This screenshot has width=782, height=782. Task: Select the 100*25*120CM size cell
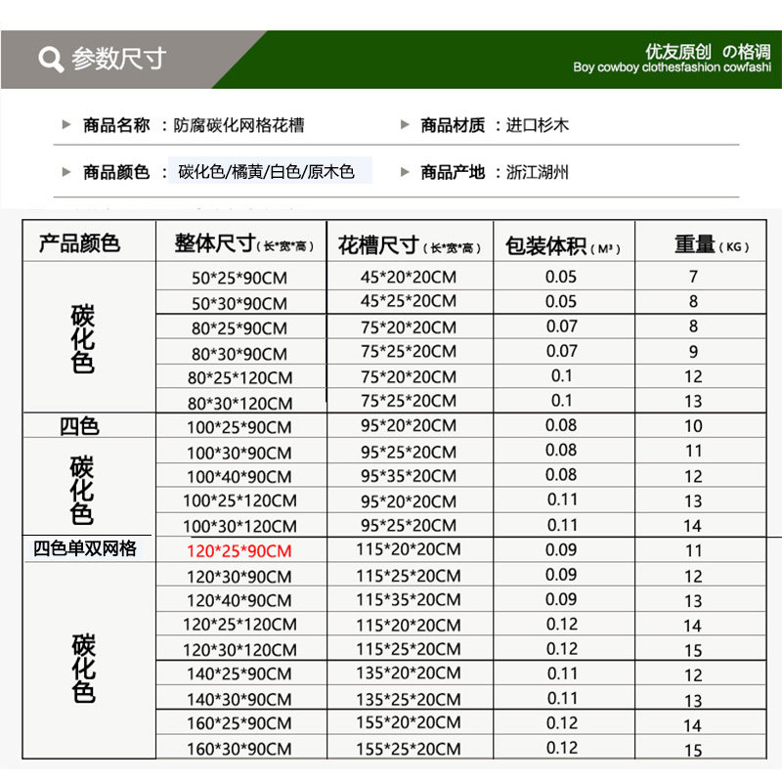pos(239,500)
